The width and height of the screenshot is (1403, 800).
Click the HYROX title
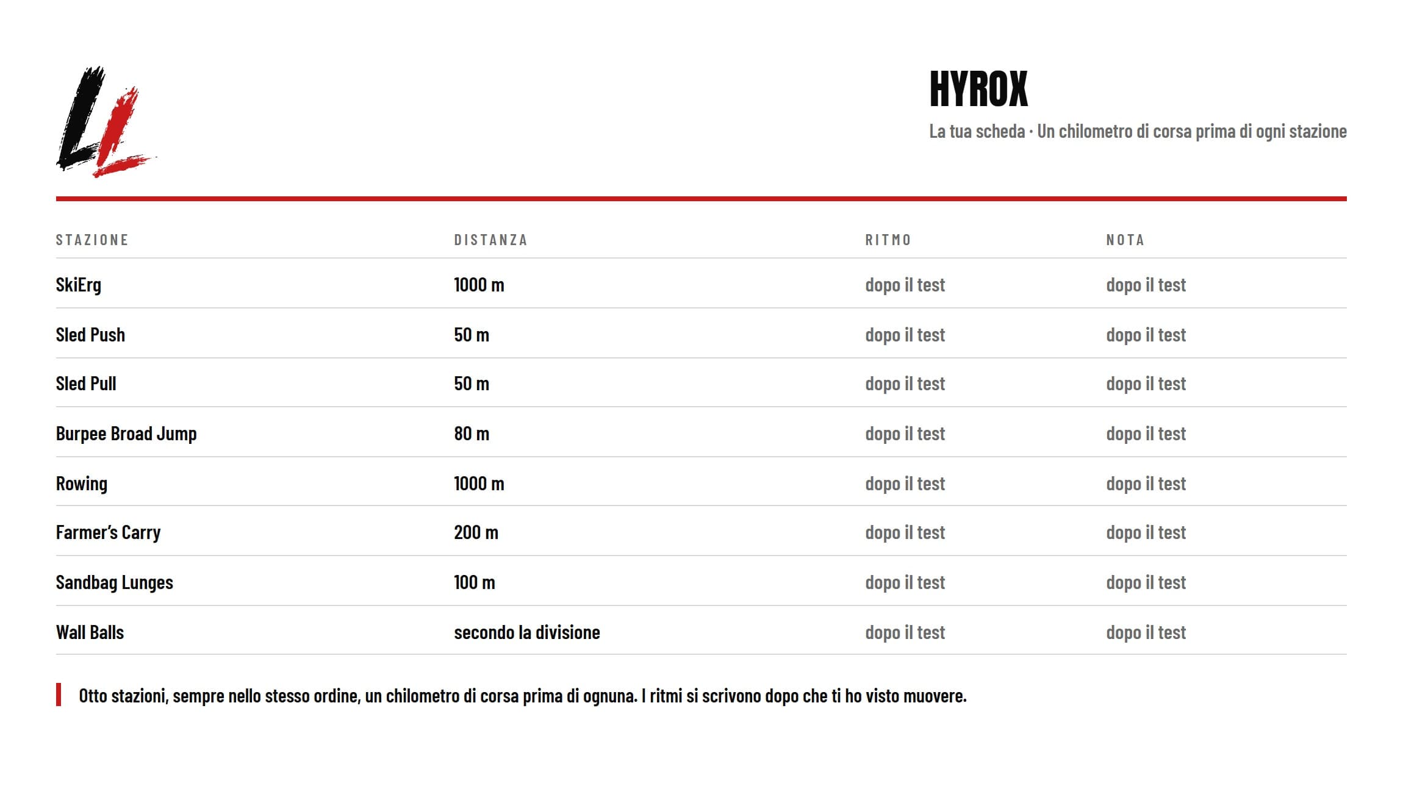978,89
